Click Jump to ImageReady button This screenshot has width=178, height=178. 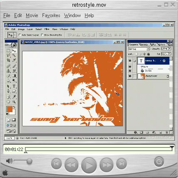tap(11, 131)
